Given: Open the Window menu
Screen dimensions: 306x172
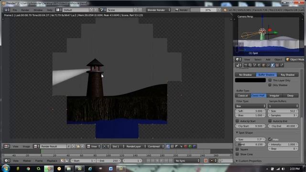Looking at the screenshot, I should click(38, 10).
